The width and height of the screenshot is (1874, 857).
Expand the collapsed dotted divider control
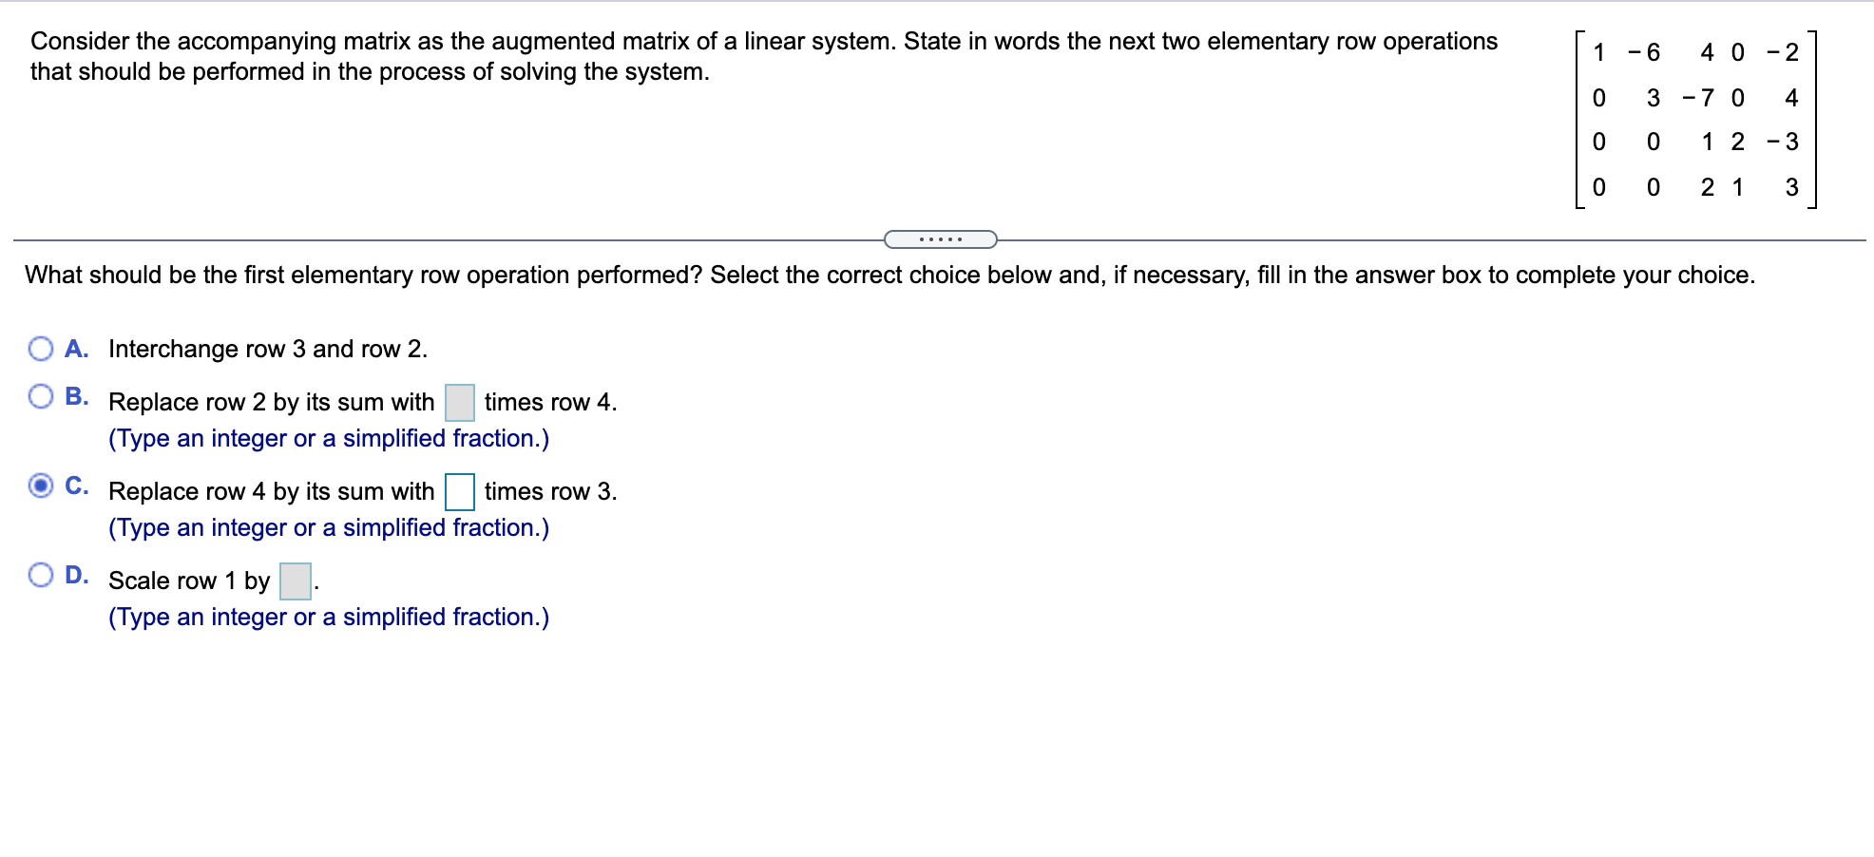pyautogui.click(x=942, y=240)
